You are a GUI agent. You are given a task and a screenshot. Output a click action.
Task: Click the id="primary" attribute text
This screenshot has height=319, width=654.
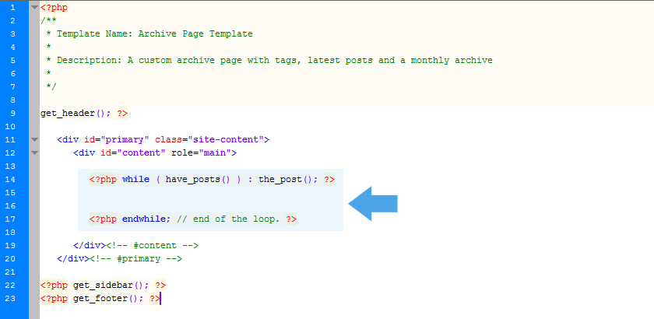click(118, 140)
